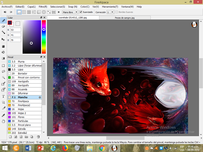Enable vanishing point snap

34,12
